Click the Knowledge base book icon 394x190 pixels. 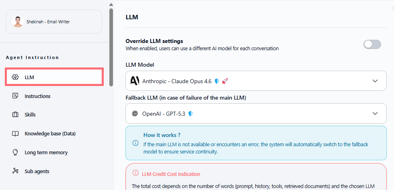16,134
